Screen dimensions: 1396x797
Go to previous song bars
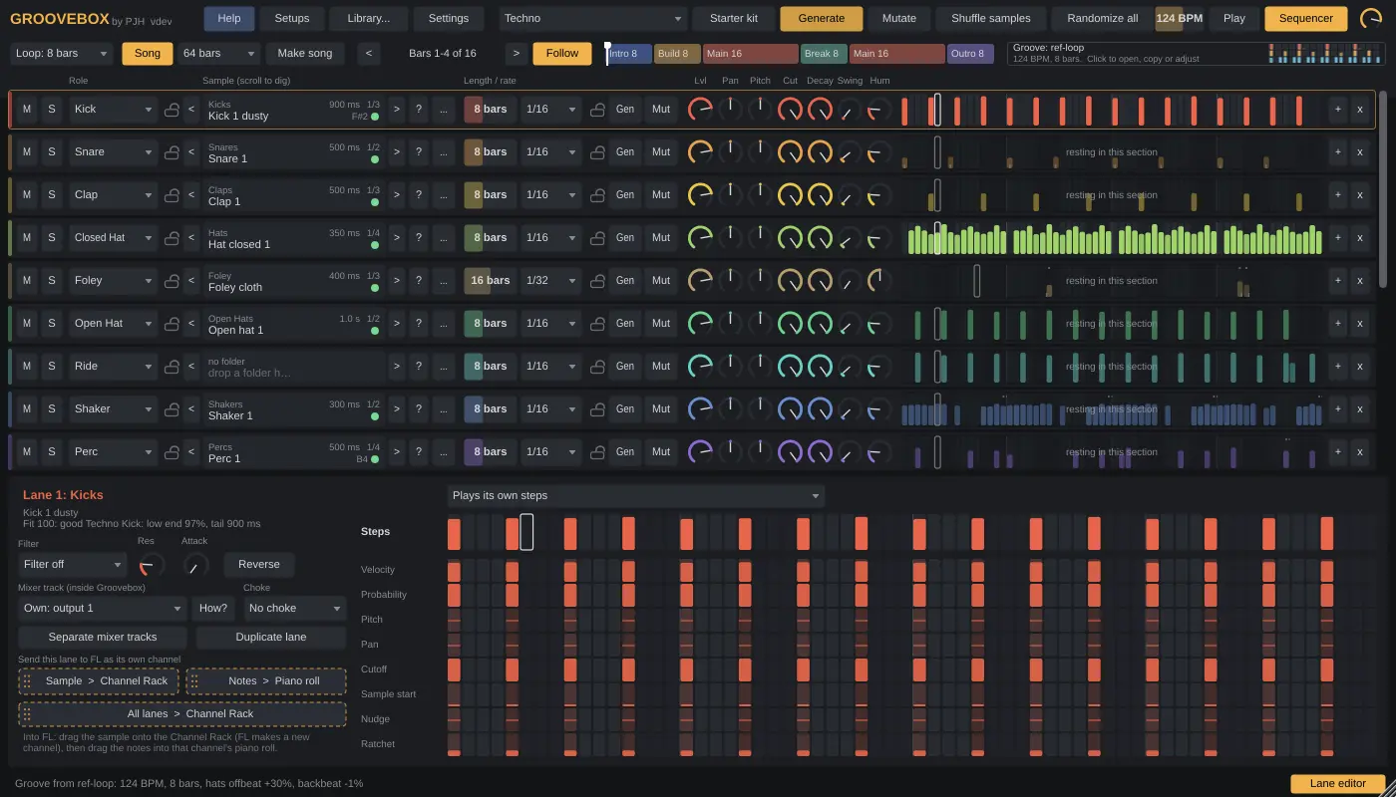pos(369,54)
